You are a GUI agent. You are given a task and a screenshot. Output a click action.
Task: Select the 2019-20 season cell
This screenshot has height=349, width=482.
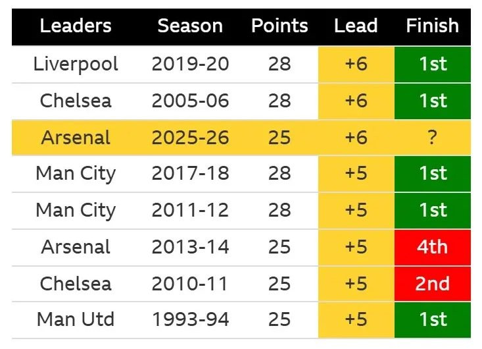pyautogui.click(x=190, y=64)
